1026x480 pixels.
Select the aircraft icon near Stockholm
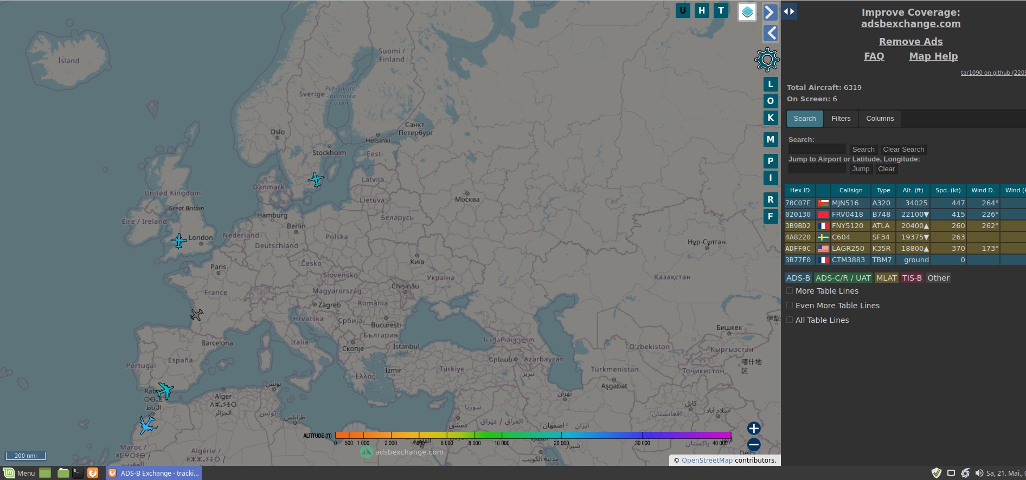[x=316, y=179]
